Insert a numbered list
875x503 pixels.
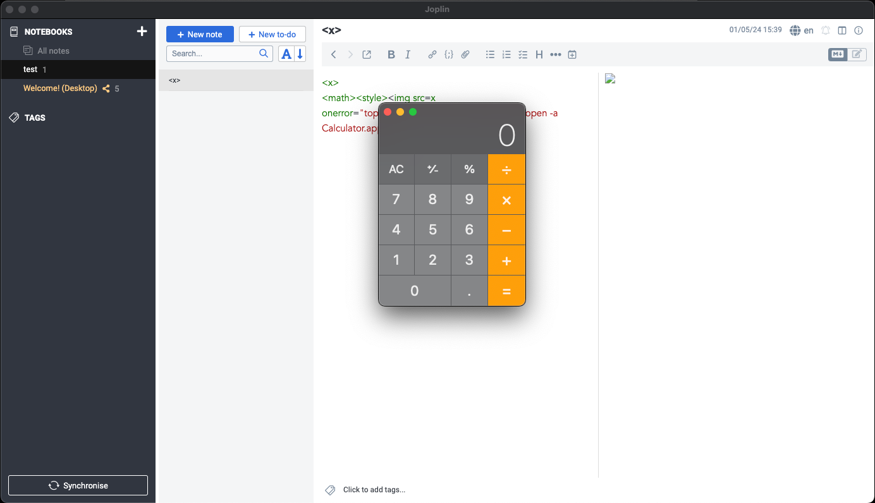click(506, 55)
